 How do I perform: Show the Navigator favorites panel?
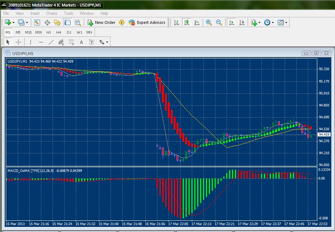click(57, 22)
